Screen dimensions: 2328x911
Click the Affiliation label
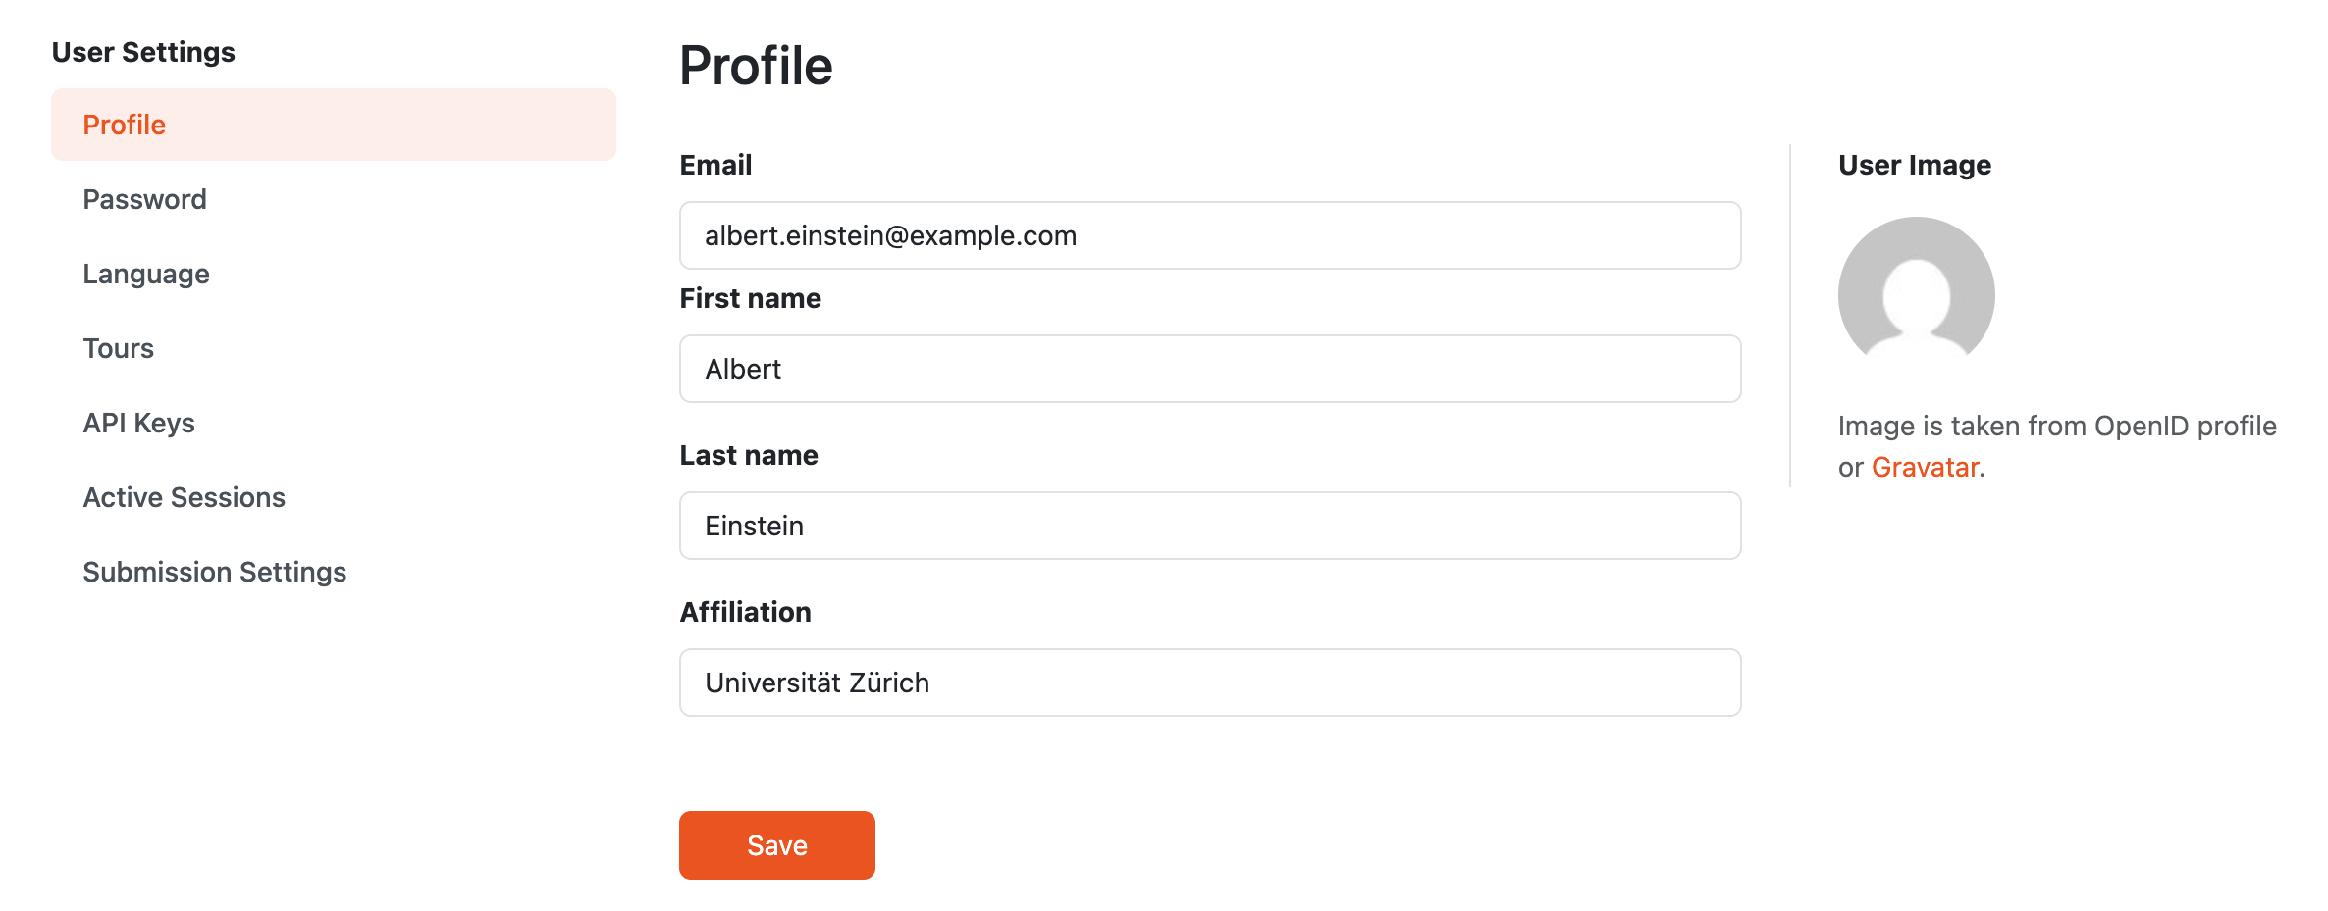tap(746, 612)
